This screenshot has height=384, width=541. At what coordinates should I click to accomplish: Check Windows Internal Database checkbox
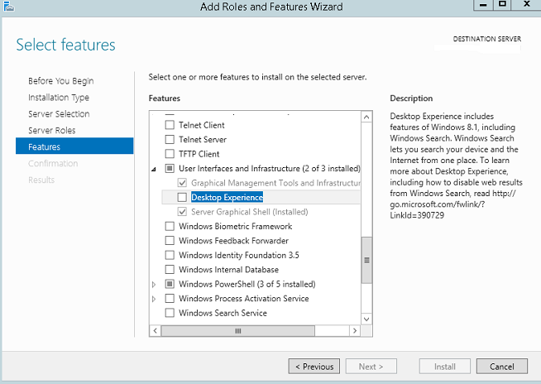tap(170, 269)
